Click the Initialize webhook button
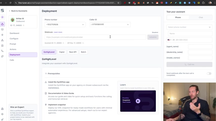Image resolution: width=216 pixels, height=121 pixels. tap(153, 37)
